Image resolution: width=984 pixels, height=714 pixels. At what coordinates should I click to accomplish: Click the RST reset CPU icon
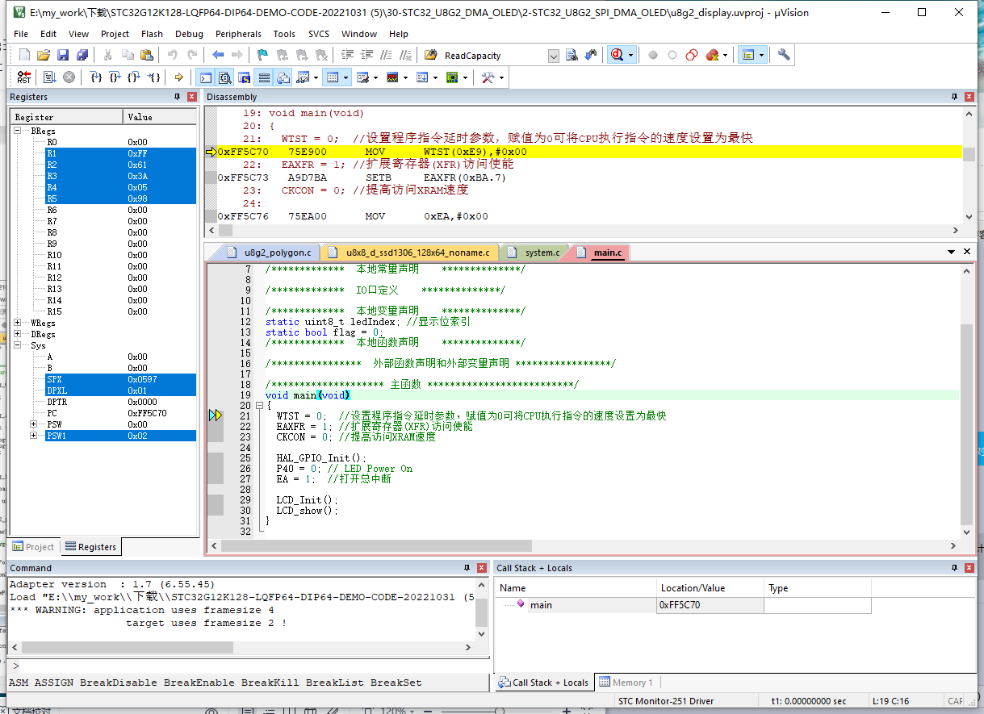(x=24, y=77)
